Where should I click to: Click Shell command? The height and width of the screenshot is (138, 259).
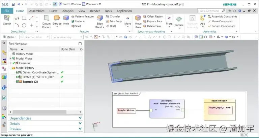(x=76, y=26)
